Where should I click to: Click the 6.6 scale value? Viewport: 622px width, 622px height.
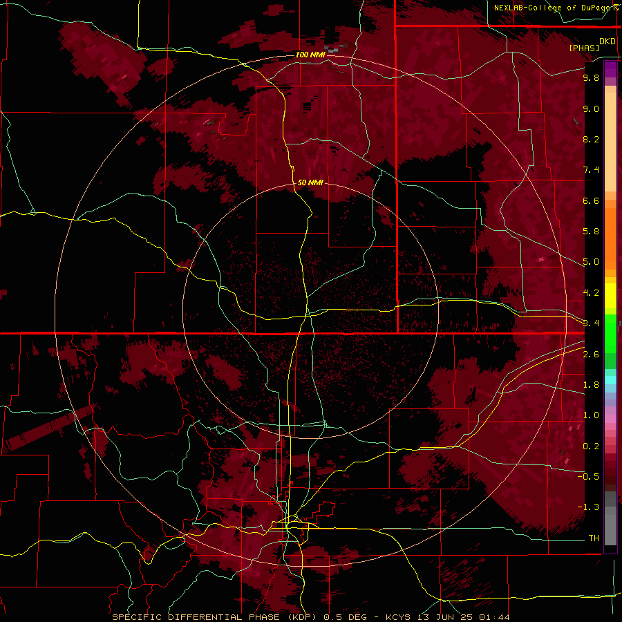(591, 200)
